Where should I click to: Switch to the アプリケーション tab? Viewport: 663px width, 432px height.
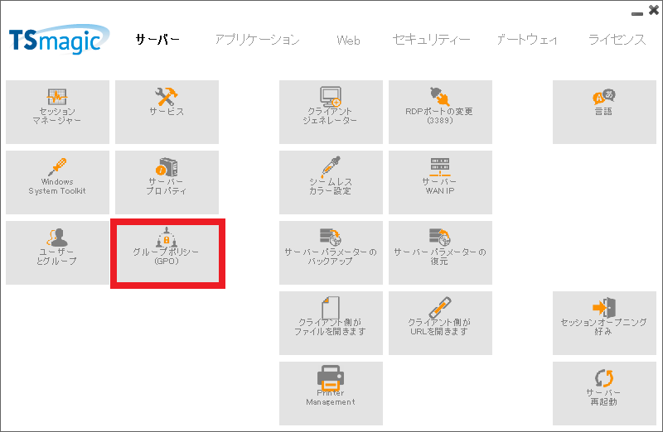(x=257, y=40)
